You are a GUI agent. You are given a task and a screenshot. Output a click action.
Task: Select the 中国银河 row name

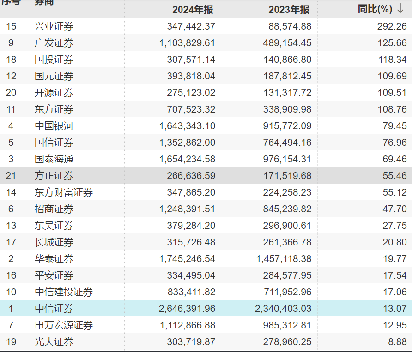pos(54,126)
